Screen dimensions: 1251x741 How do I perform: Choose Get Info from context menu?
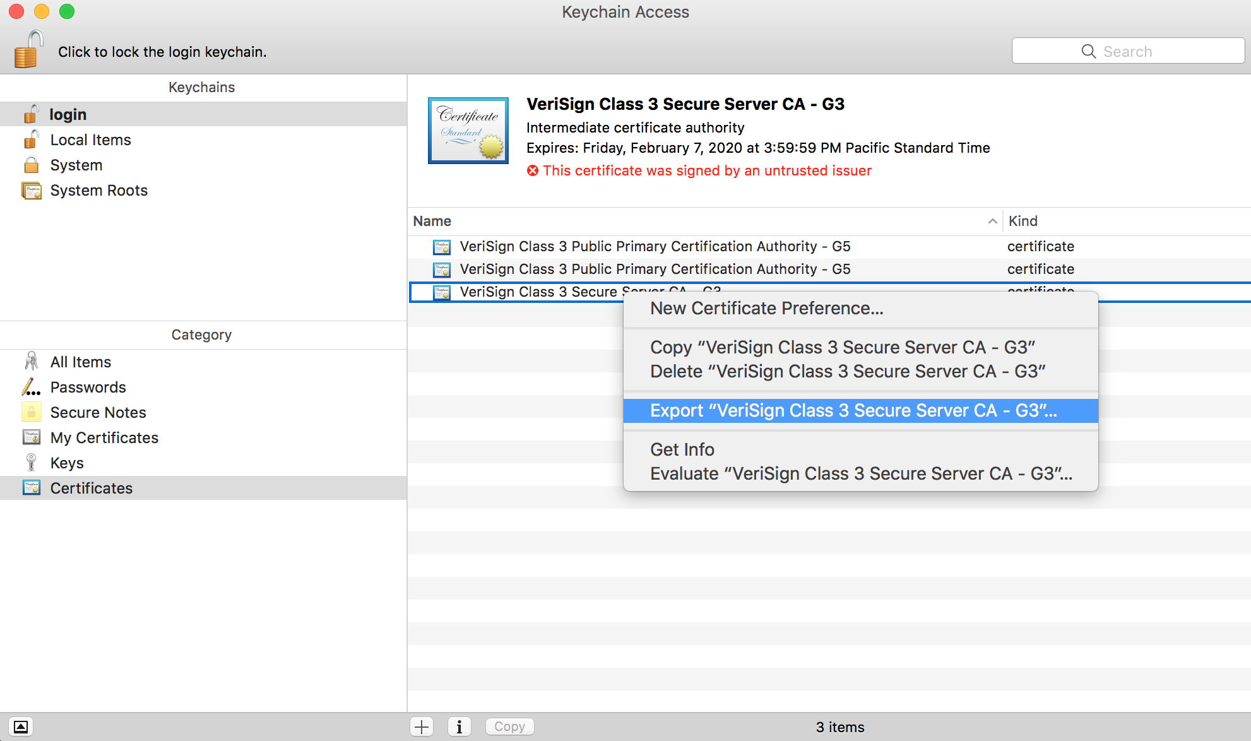(860, 449)
